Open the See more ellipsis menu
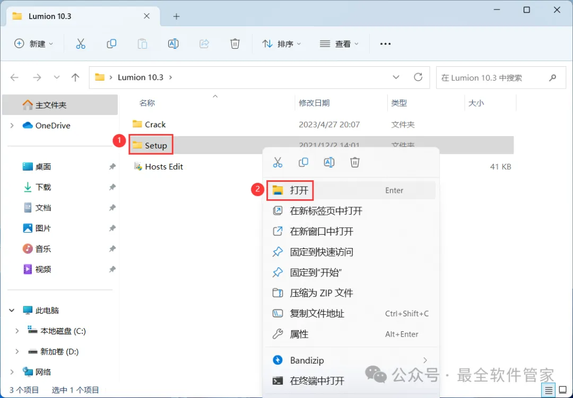This screenshot has width=573, height=398. point(386,44)
